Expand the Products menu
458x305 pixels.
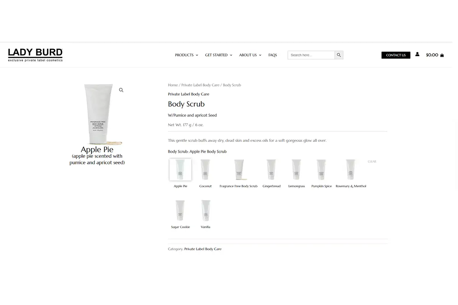tap(186, 55)
